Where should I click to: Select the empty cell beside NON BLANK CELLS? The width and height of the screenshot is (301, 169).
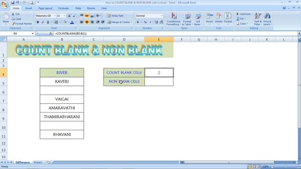pyautogui.click(x=159, y=81)
